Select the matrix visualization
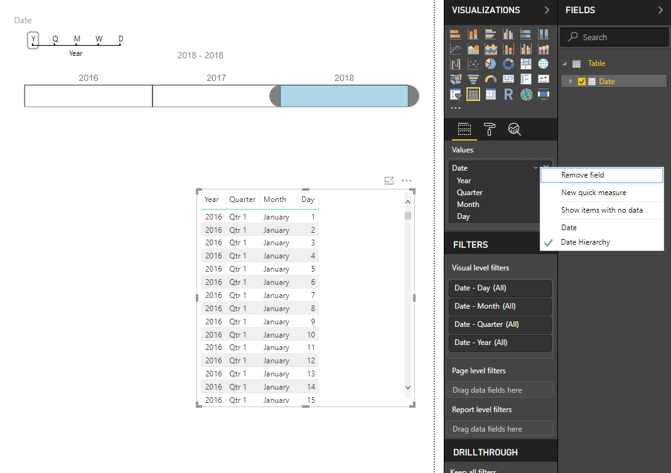This screenshot has width=671, height=473. click(490, 95)
